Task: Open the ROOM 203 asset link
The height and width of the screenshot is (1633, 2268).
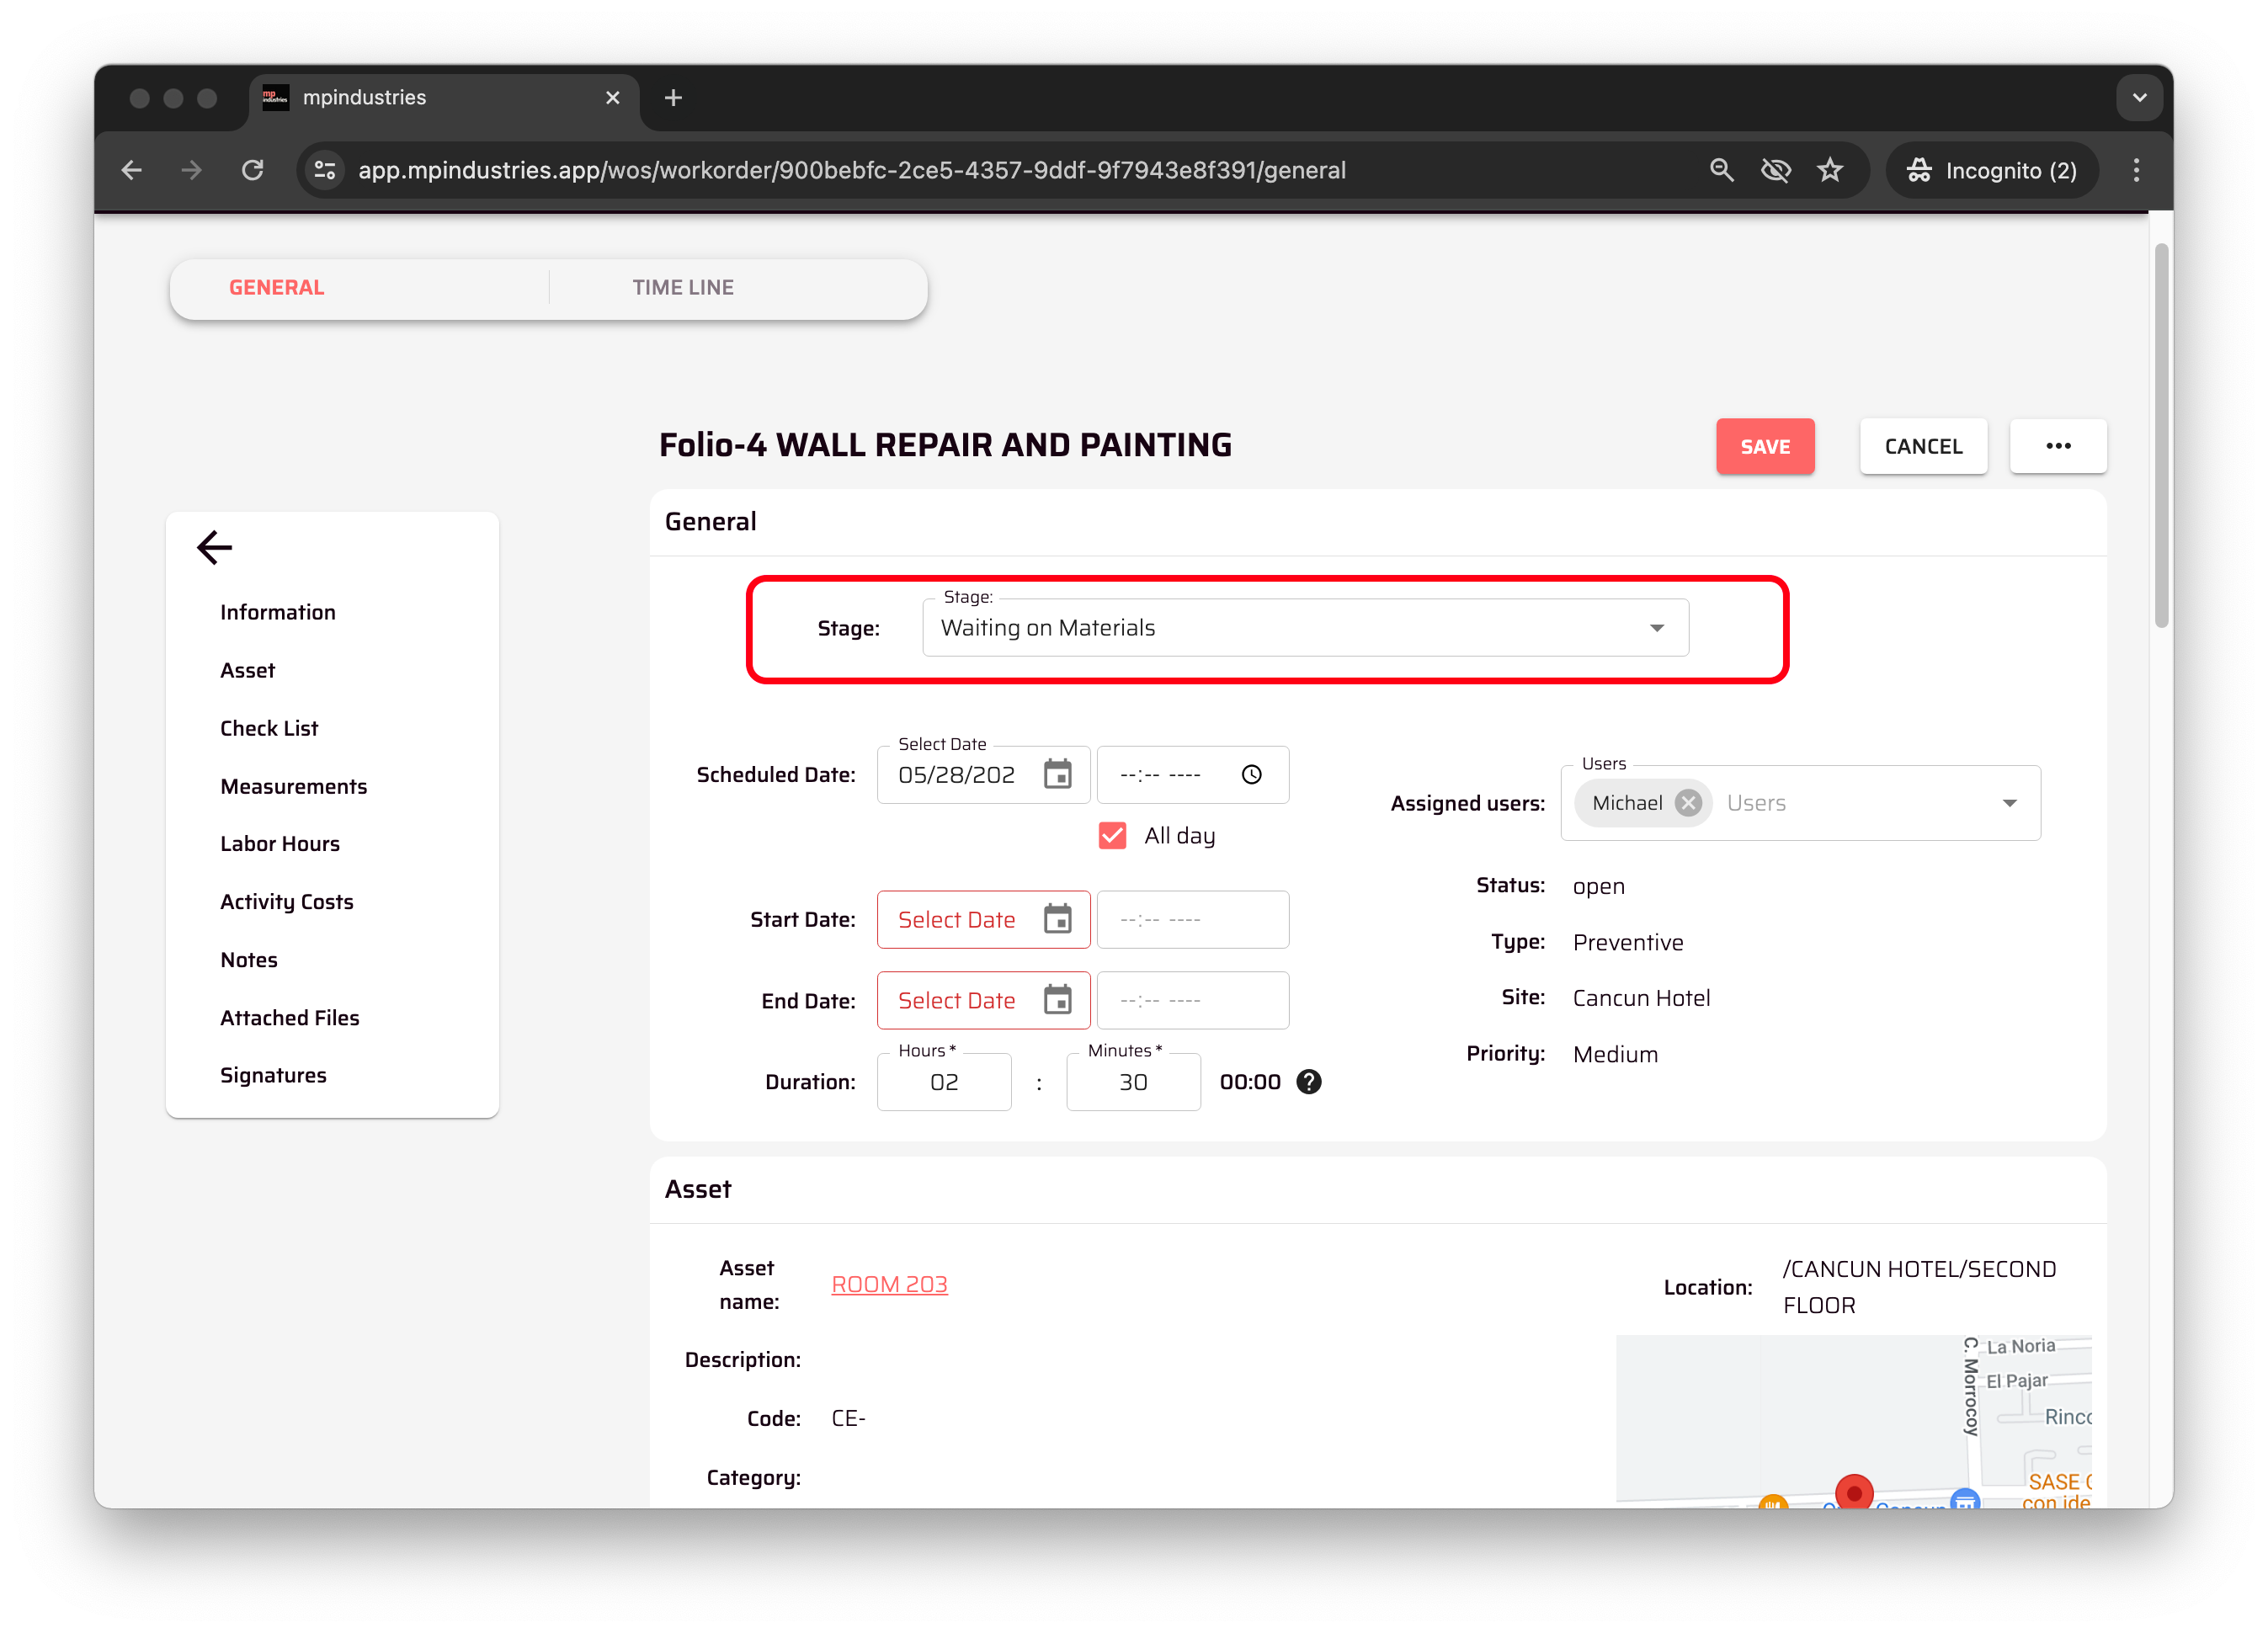Action: coord(889,1284)
